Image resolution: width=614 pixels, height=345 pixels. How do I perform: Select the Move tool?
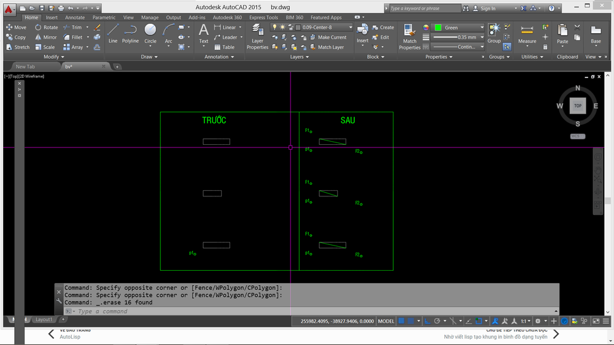click(x=16, y=28)
